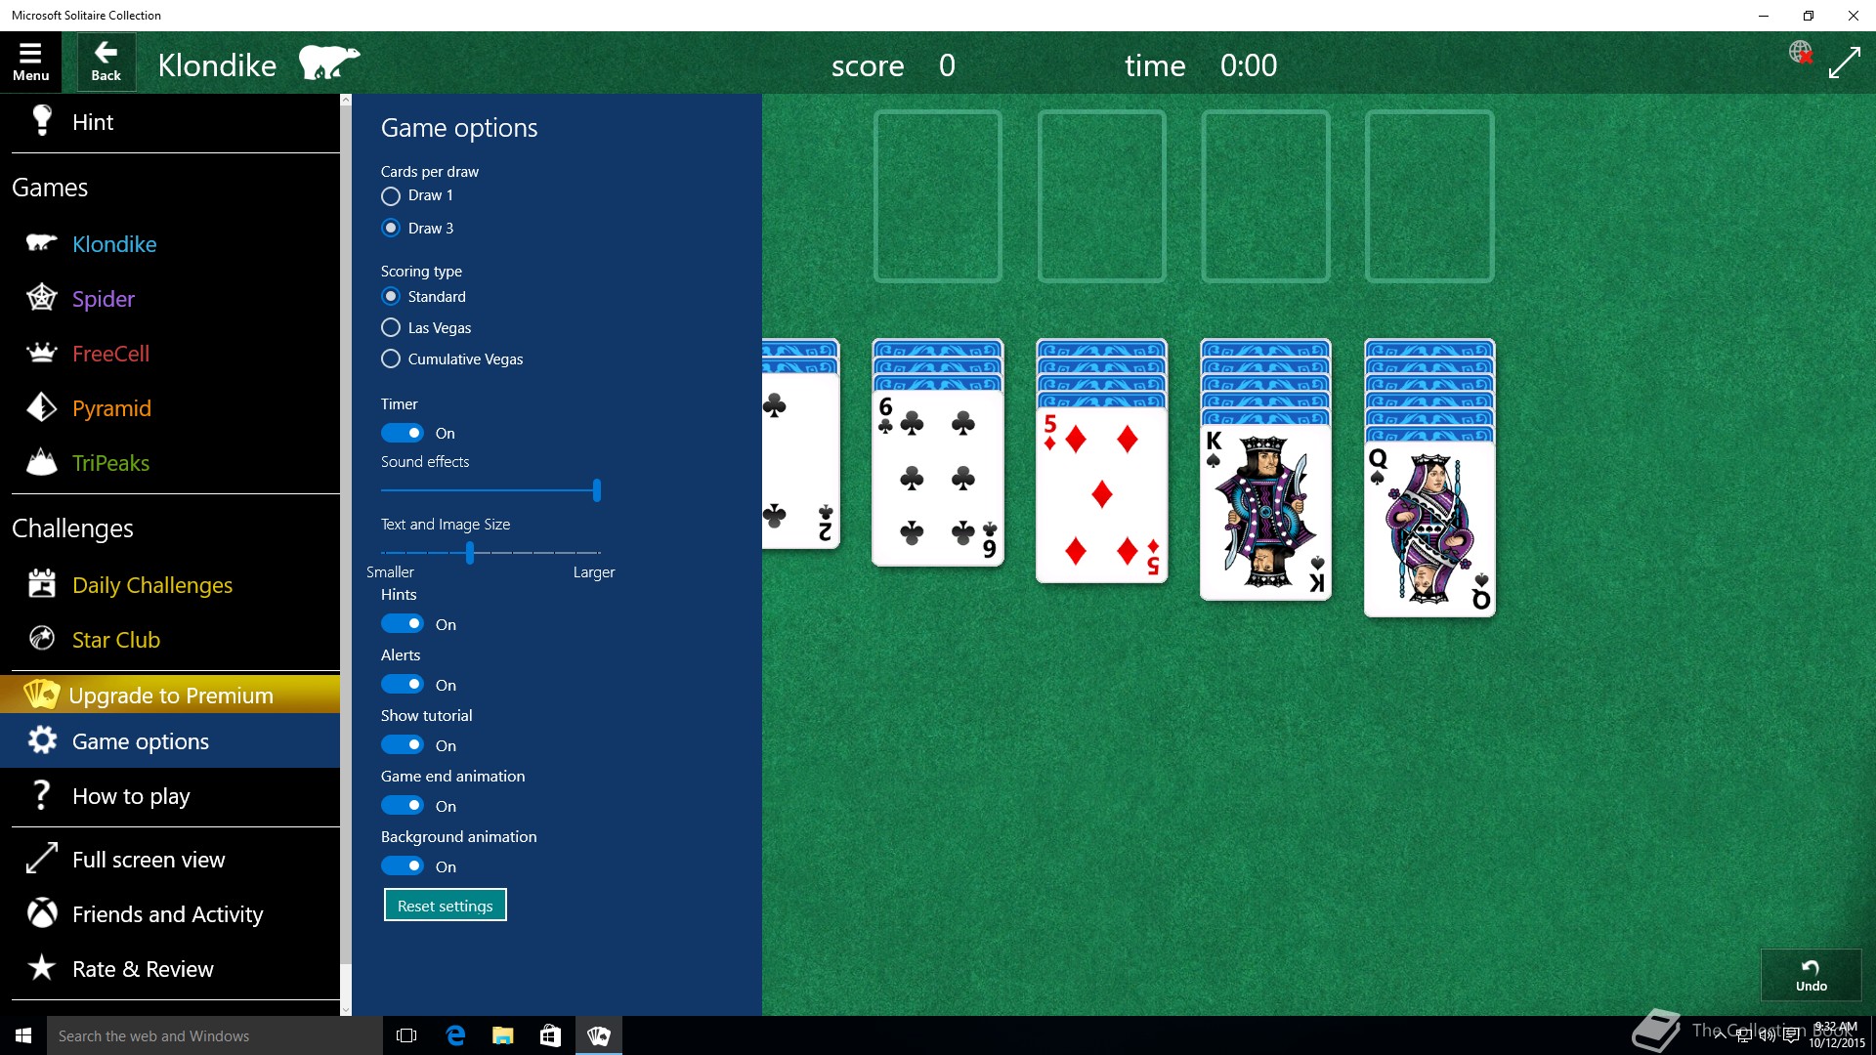This screenshot has height=1055, width=1876.
Task: Click the FreeCell crown icon
Action: (x=41, y=352)
